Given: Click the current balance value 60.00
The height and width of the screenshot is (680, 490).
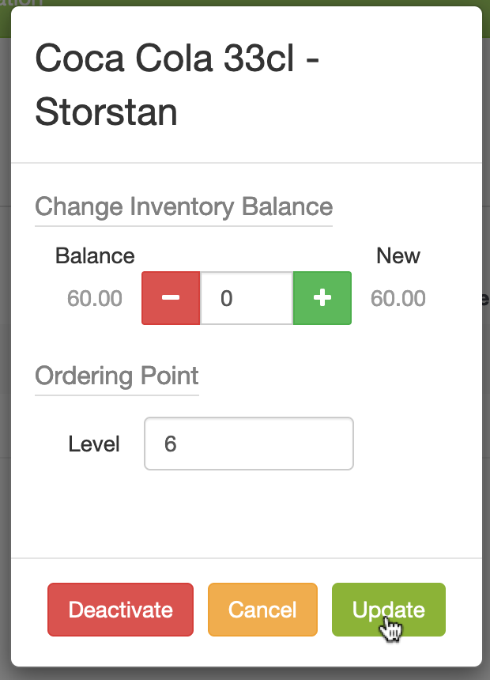Looking at the screenshot, I should click(95, 299).
